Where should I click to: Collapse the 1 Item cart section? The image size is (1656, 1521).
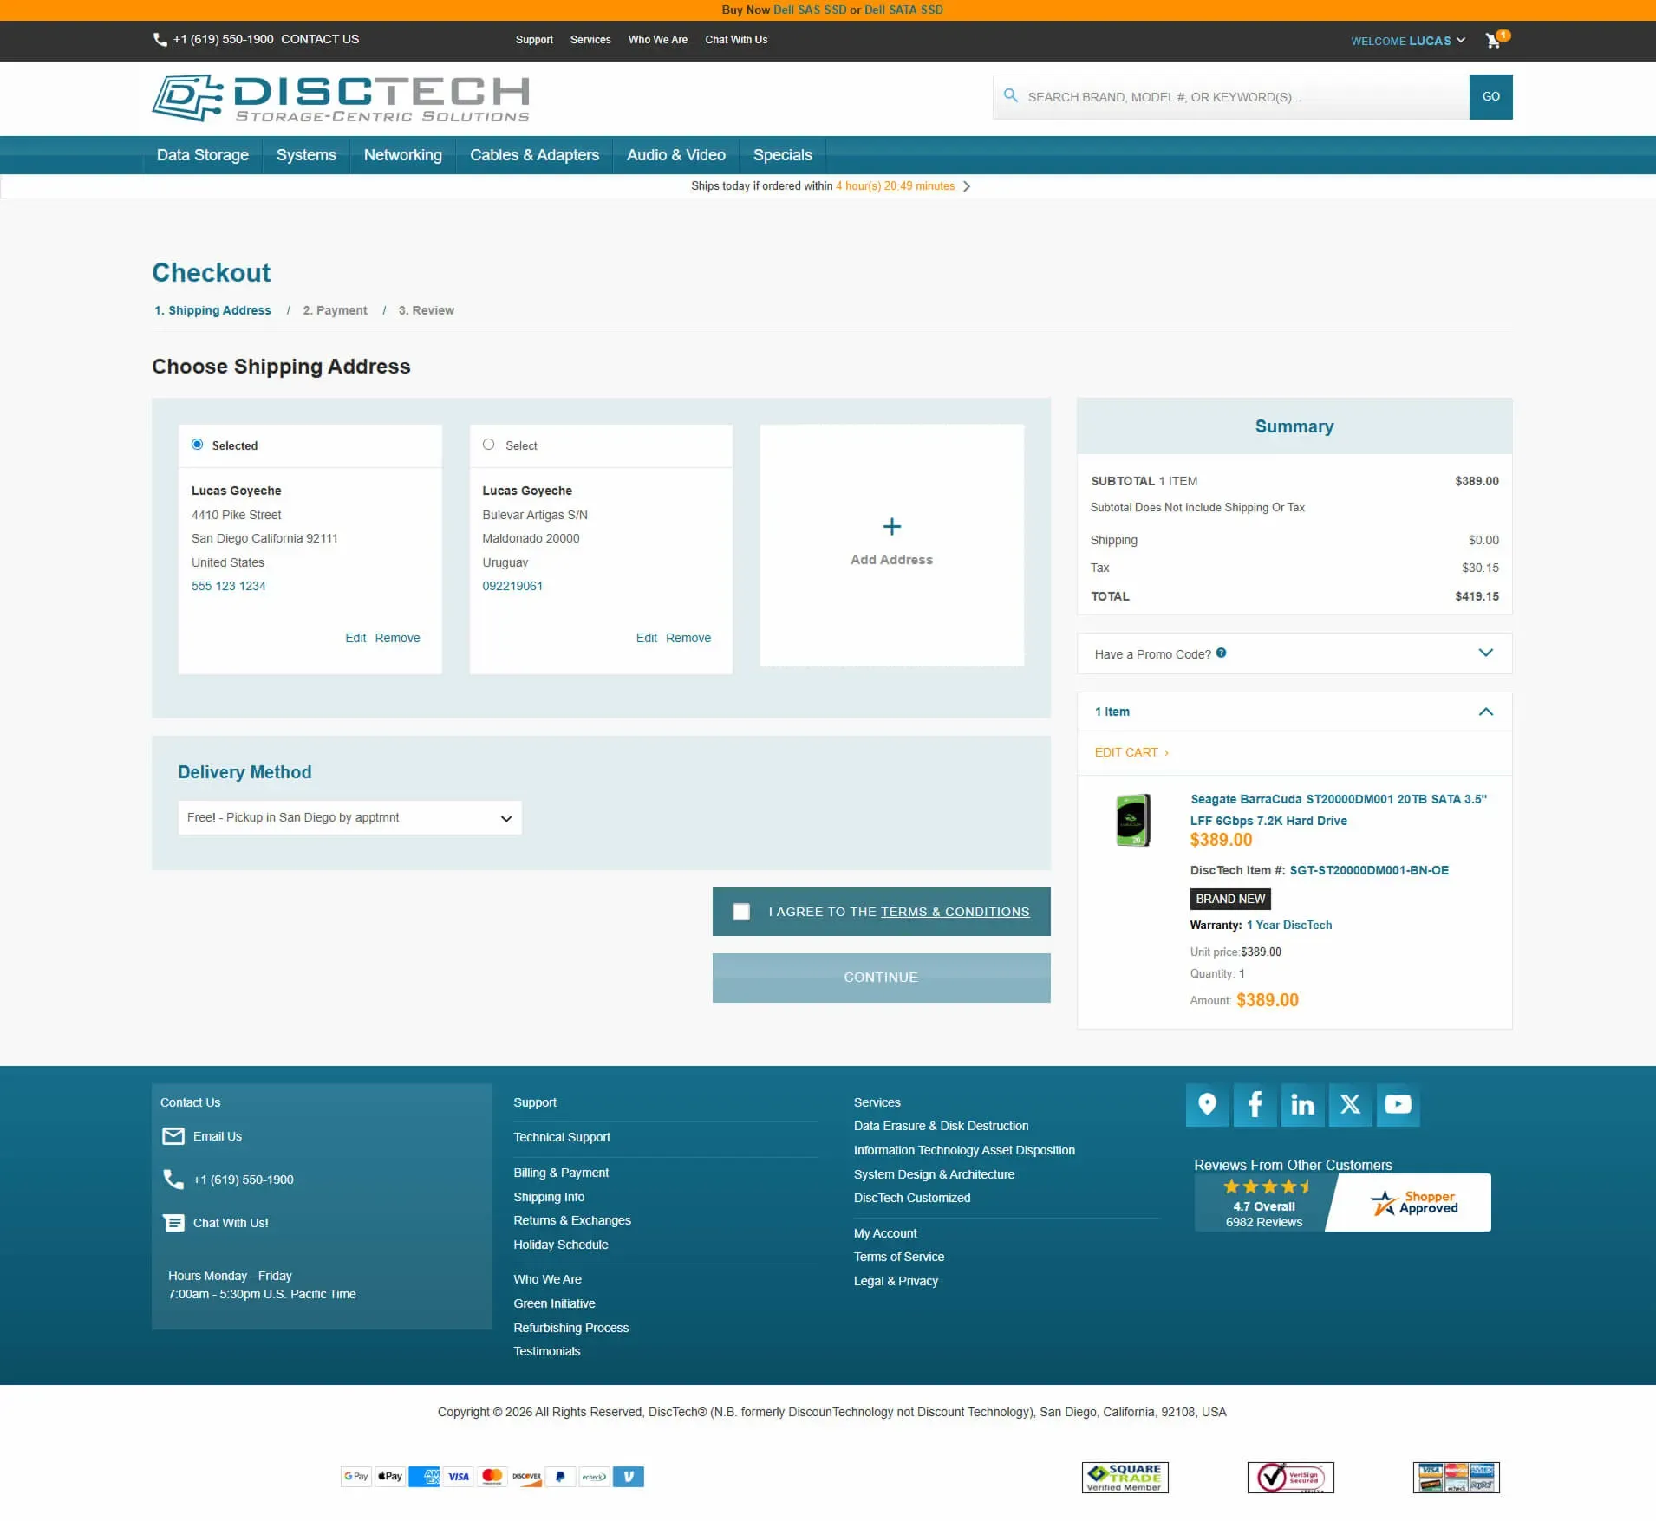tap(1485, 712)
